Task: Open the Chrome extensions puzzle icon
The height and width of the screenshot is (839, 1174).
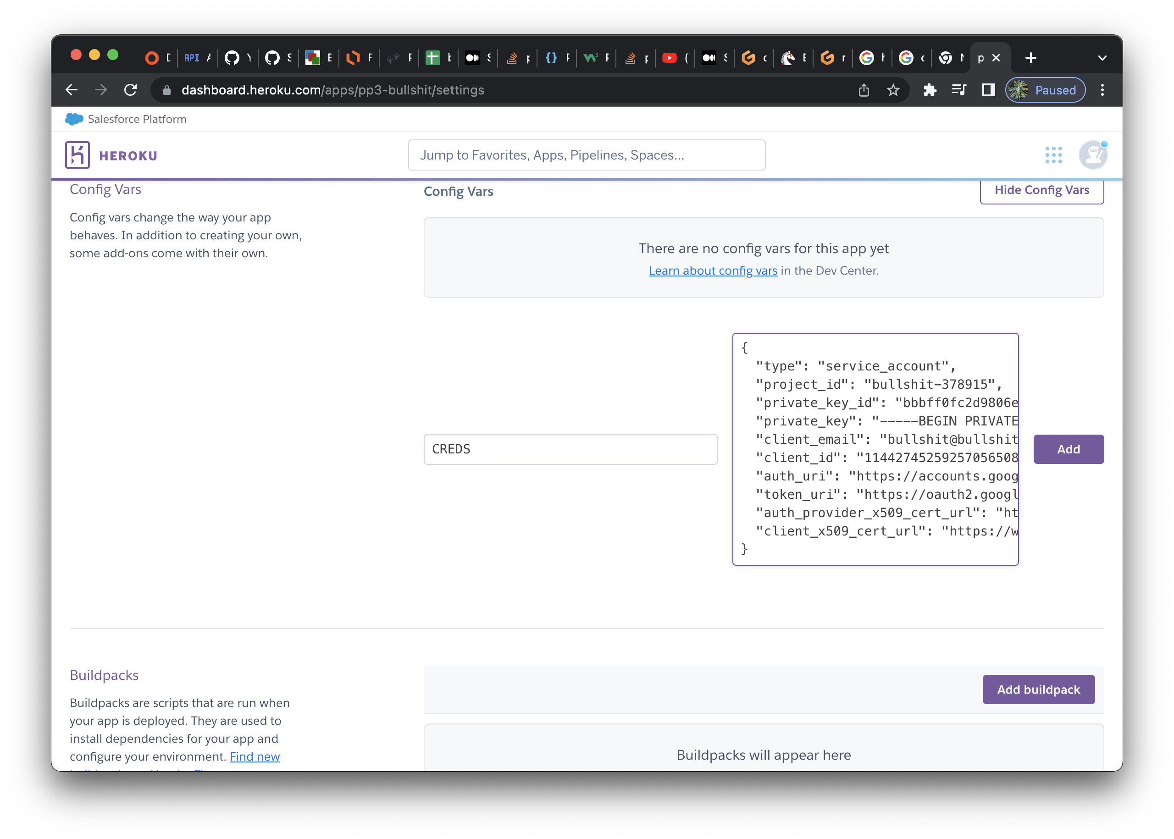Action: [930, 90]
